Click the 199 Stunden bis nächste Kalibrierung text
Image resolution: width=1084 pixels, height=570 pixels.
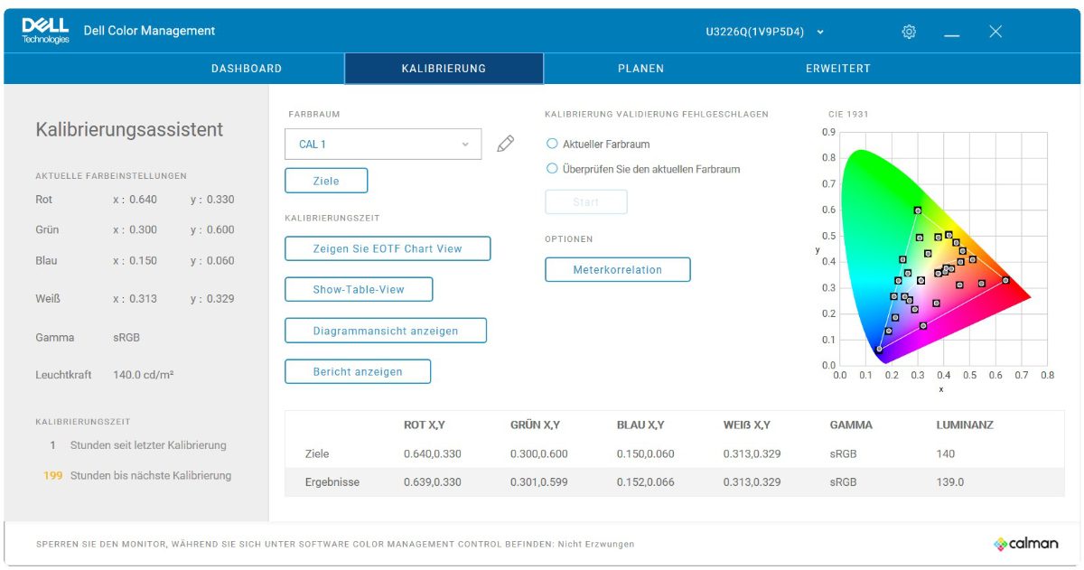tap(137, 475)
